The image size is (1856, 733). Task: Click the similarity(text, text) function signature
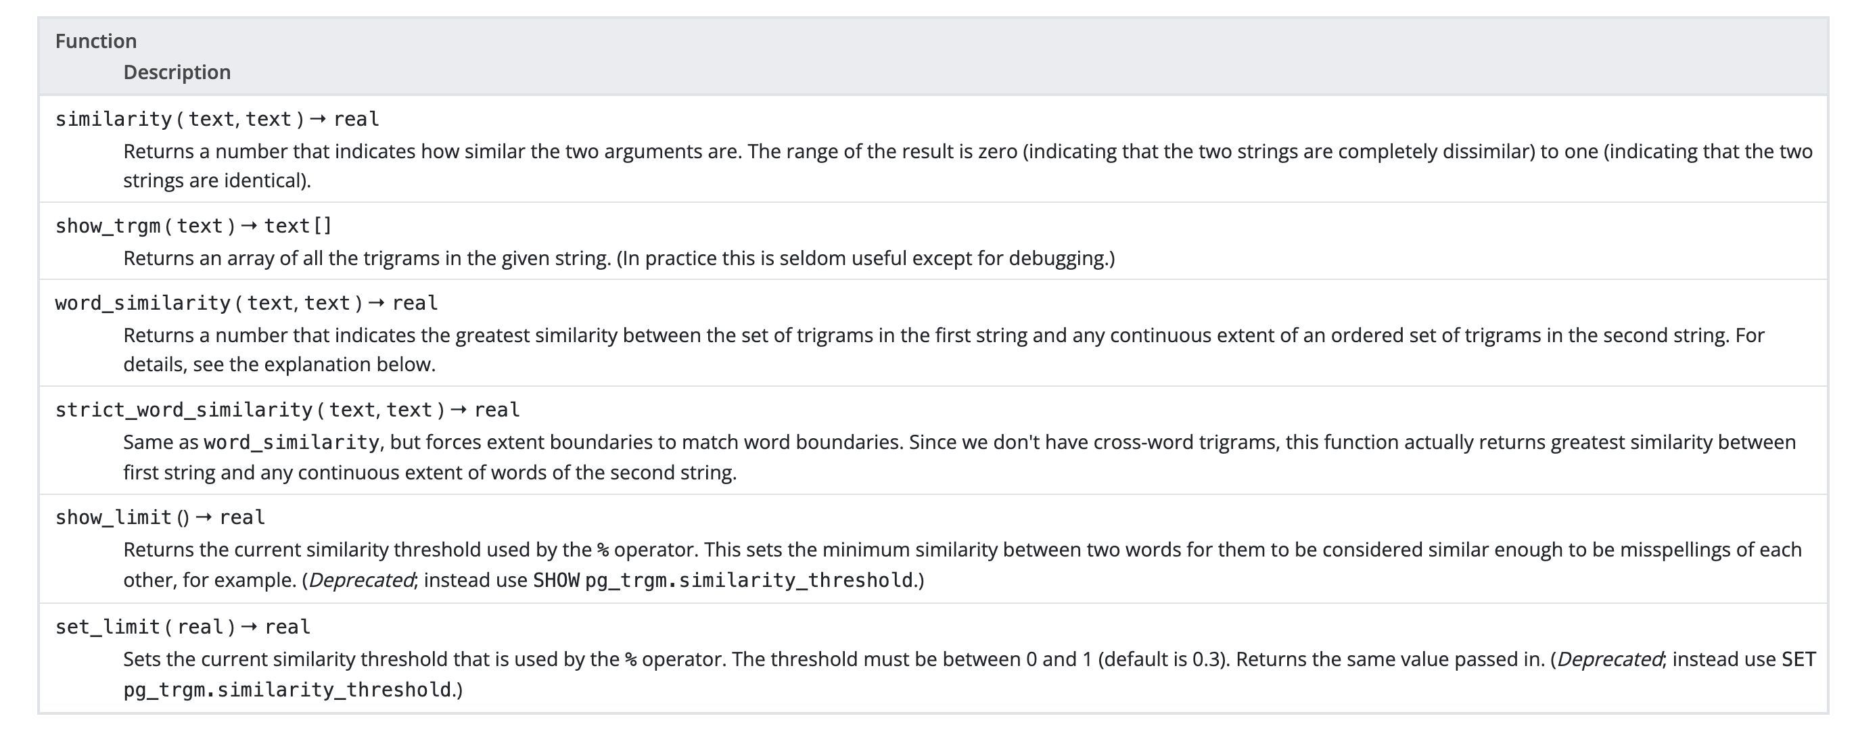[216, 119]
